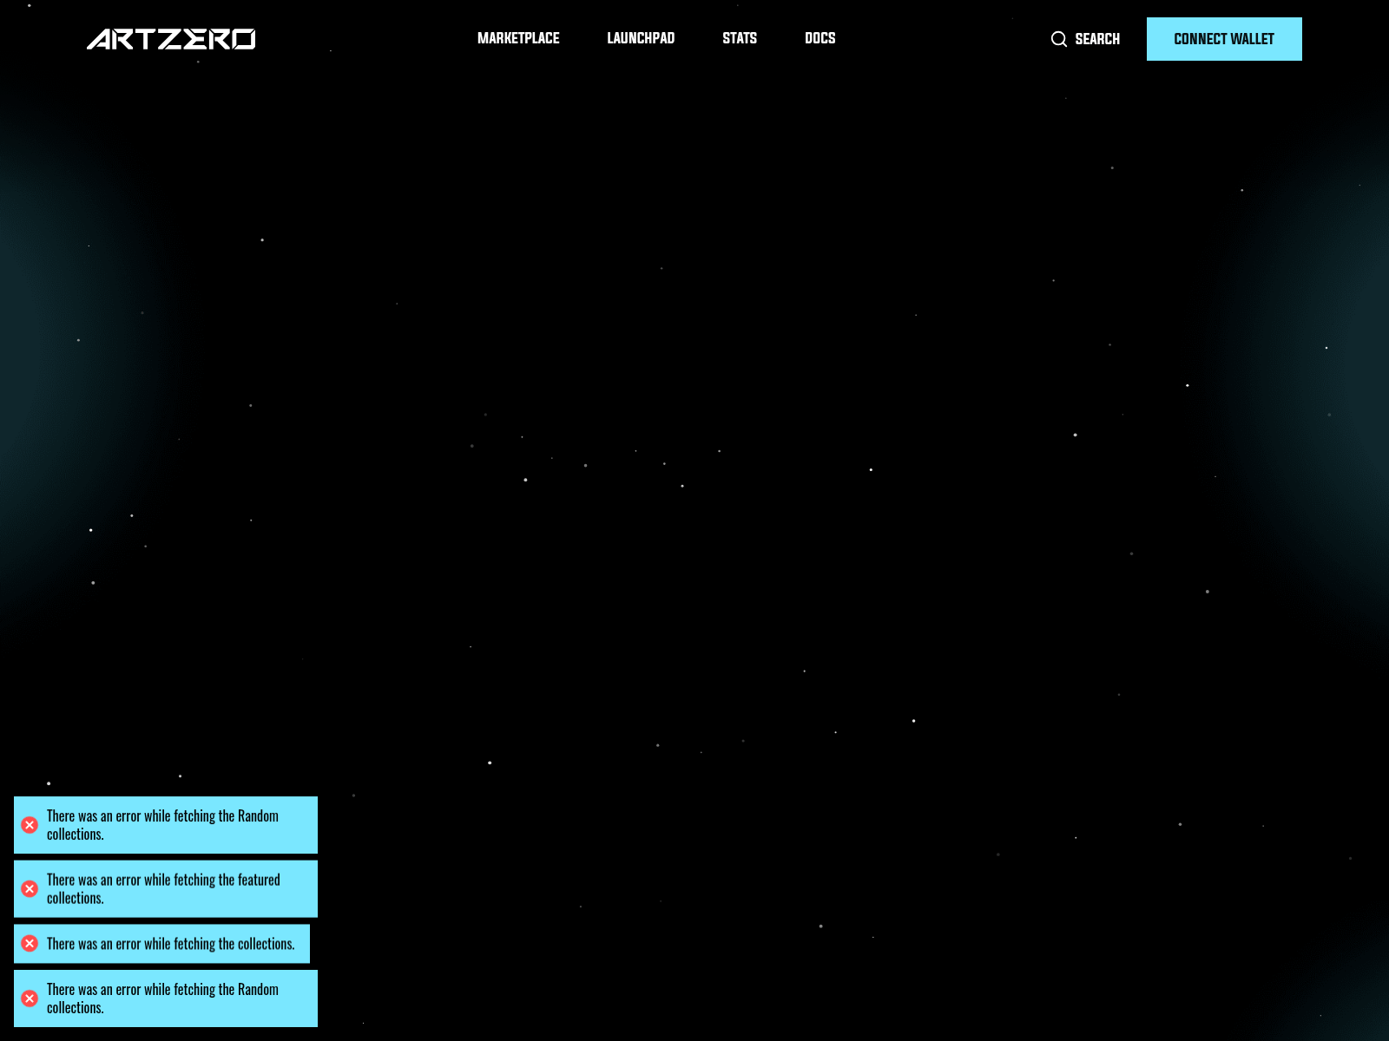
Task: Open the Docs link
Action: coord(820,38)
